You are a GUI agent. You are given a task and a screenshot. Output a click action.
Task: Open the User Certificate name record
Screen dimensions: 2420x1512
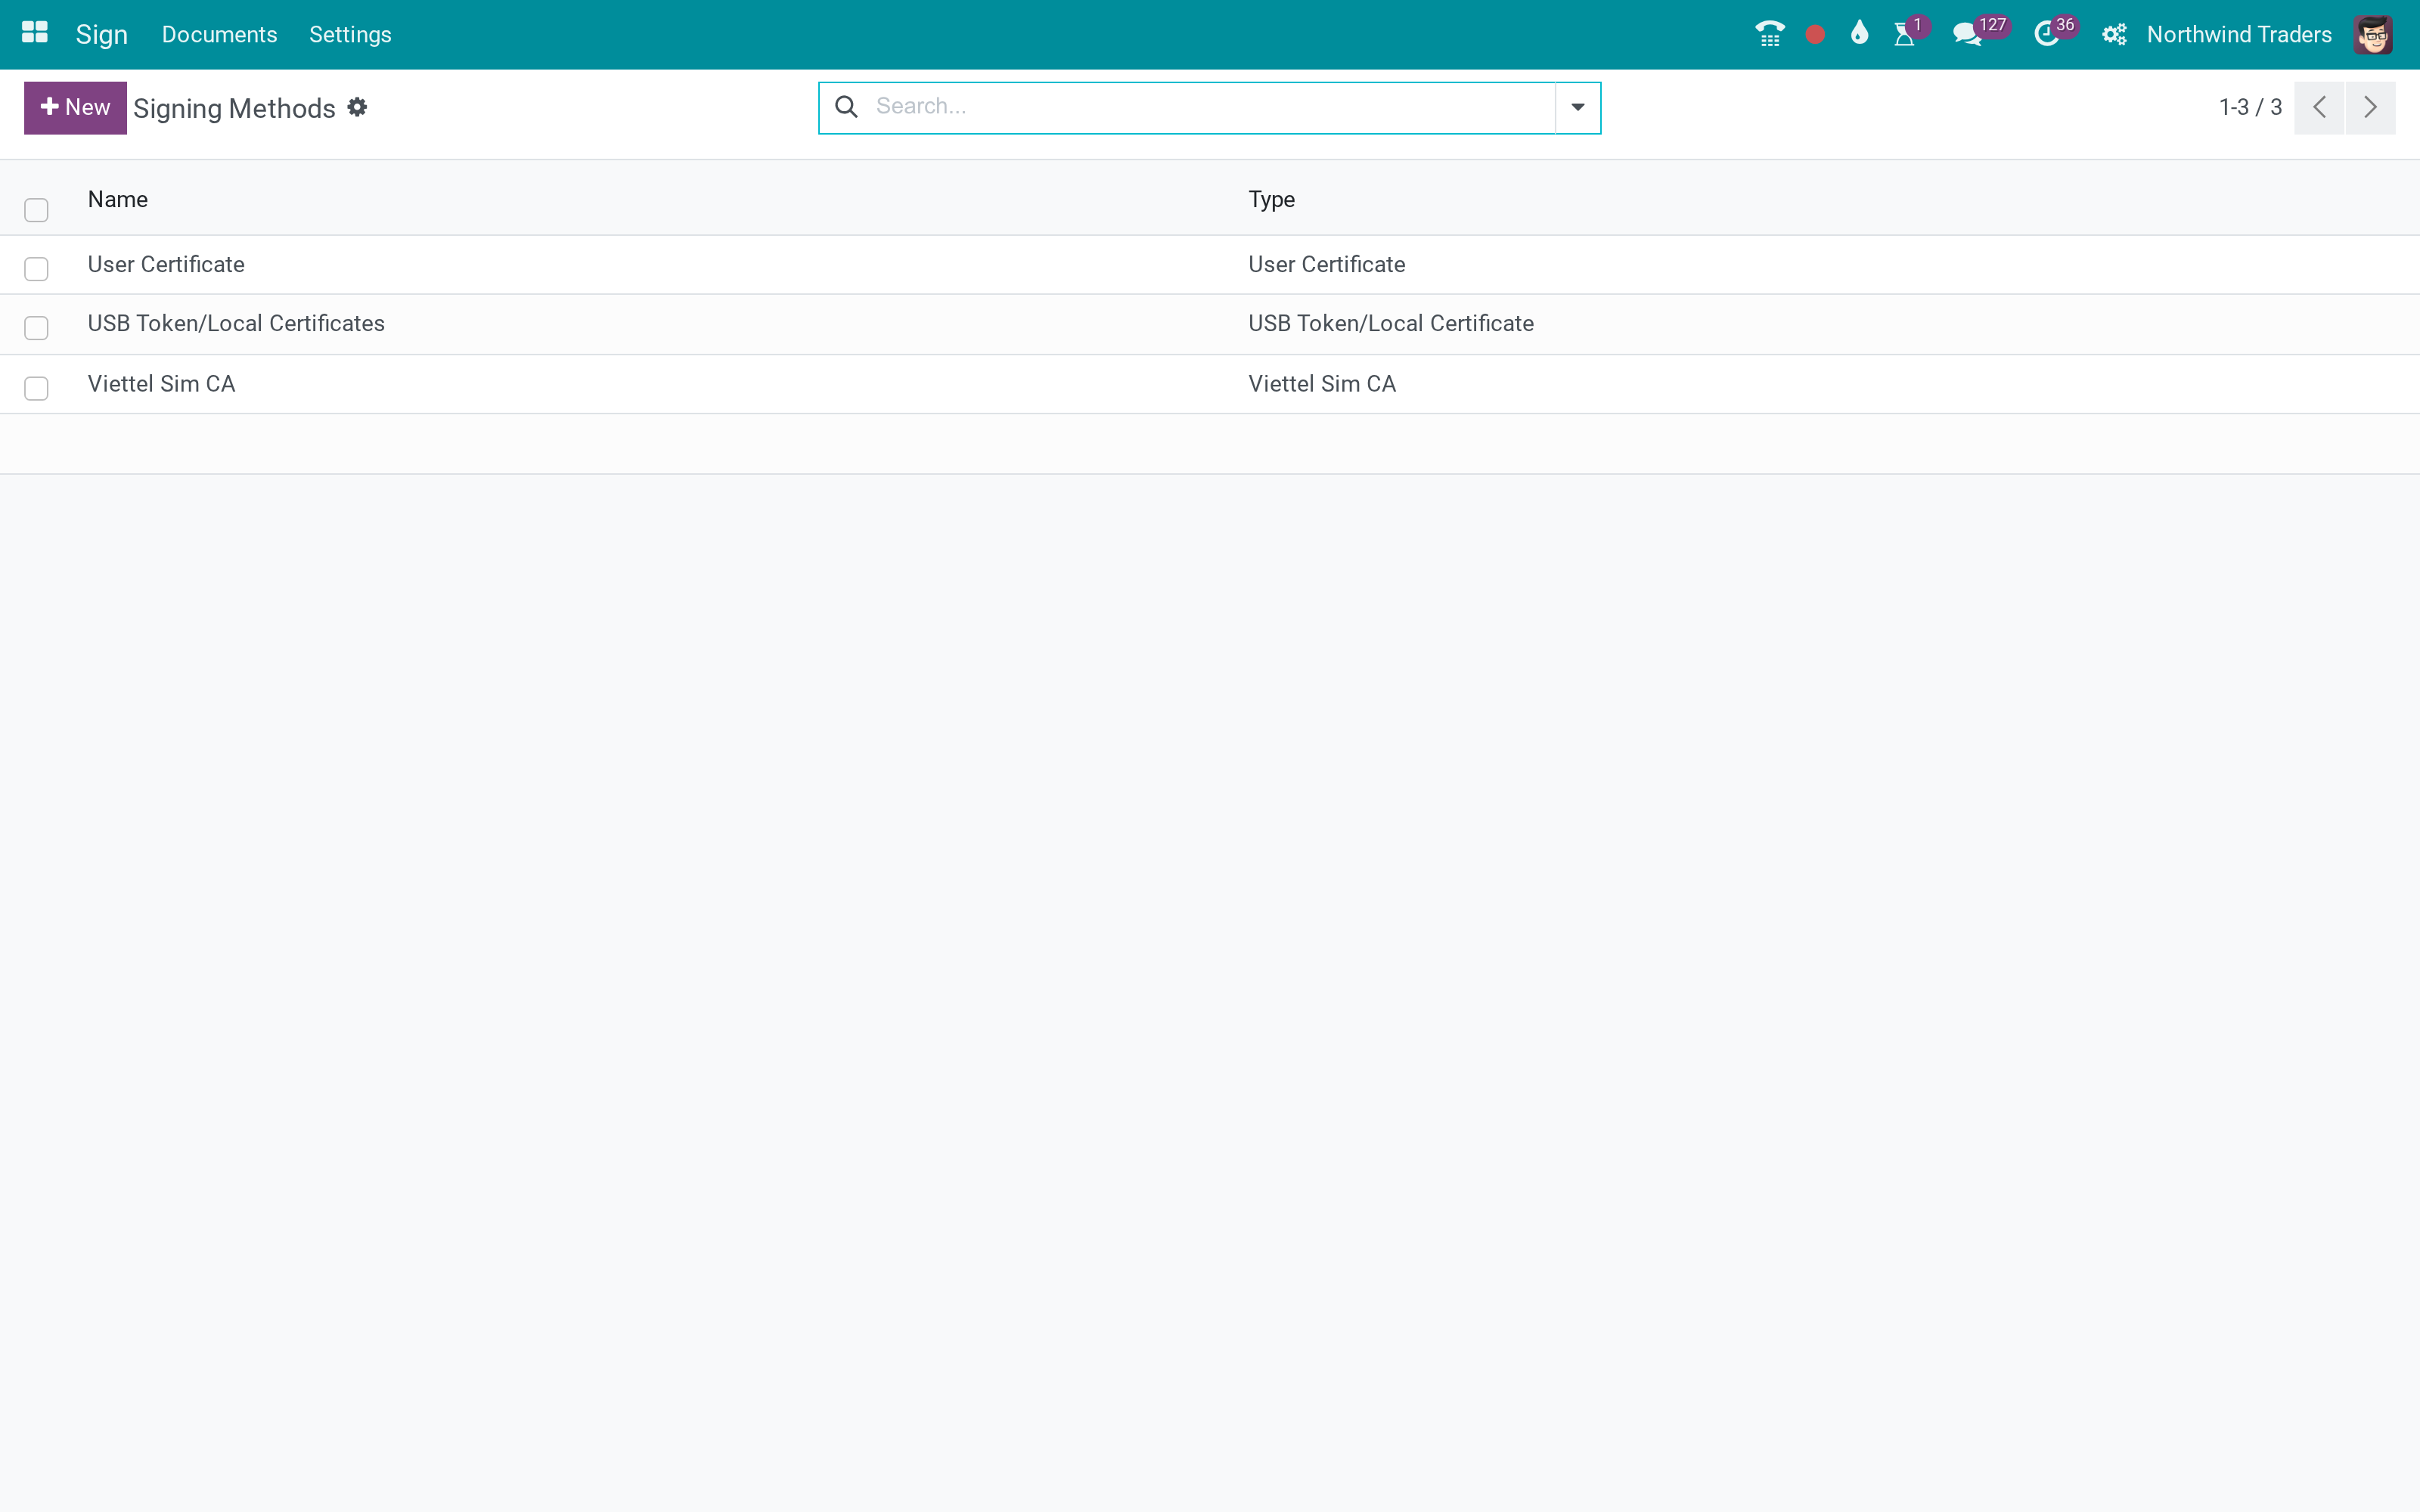click(166, 264)
